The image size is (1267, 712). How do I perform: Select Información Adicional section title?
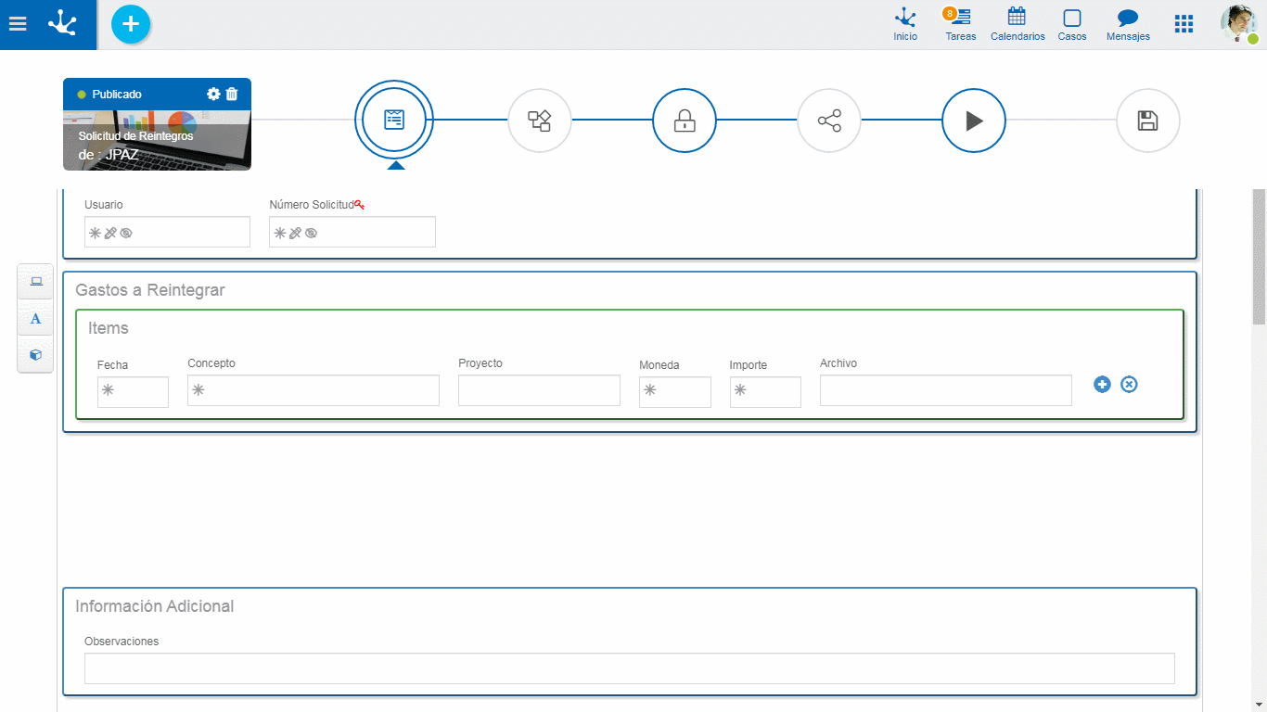(x=155, y=606)
